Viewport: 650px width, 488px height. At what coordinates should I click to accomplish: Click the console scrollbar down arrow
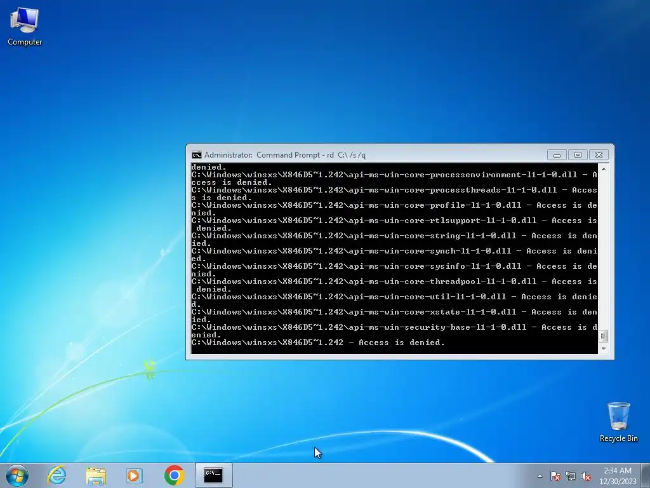pos(604,349)
